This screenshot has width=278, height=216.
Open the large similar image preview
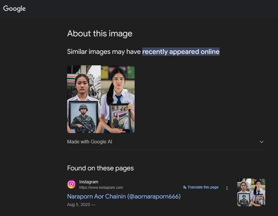(x=101, y=99)
